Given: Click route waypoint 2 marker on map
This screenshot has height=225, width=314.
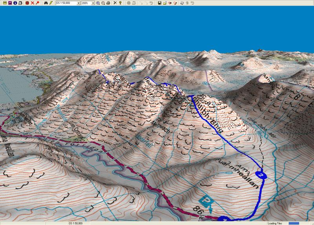Looking at the screenshot, I should 261,174.
